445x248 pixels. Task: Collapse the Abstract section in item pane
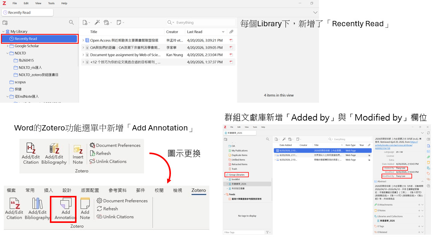click(423, 181)
